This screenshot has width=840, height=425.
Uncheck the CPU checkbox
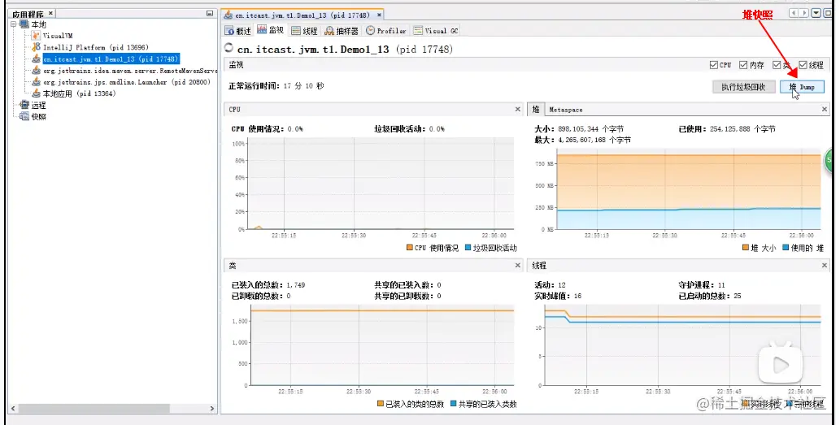(714, 65)
